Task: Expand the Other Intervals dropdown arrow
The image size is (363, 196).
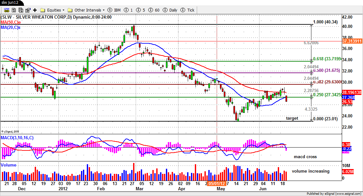Action: 104,10
